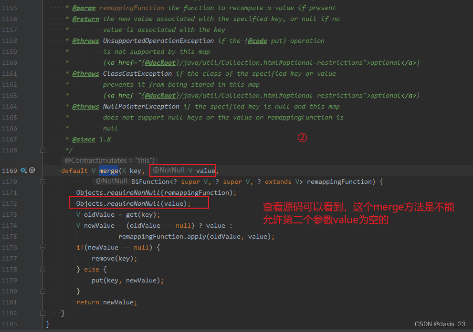
Task: Collapse the Javadoc fold marker at line 1168
Action: tap(42, 150)
